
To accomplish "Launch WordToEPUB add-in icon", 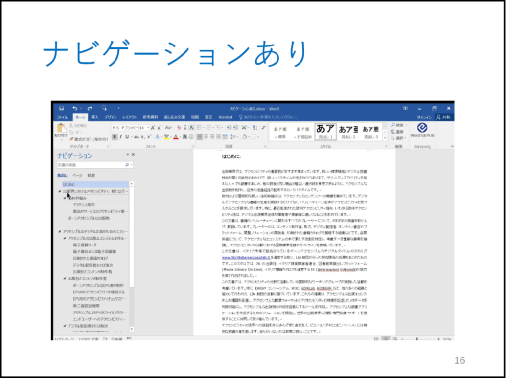I will click(x=422, y=130).
